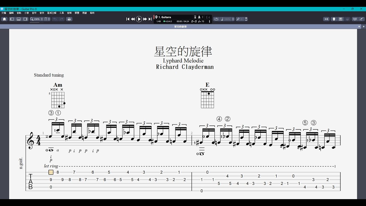Show the piano keyboard view

point(341,19)
